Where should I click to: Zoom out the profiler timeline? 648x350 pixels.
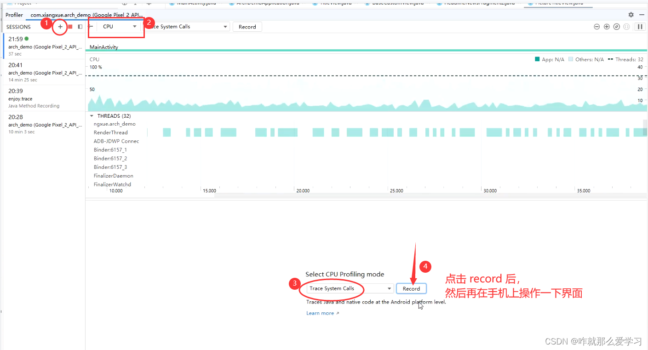click(x=596, y=27)
